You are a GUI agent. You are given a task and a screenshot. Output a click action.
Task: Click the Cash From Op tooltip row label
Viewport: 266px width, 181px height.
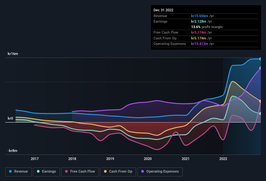165,38
